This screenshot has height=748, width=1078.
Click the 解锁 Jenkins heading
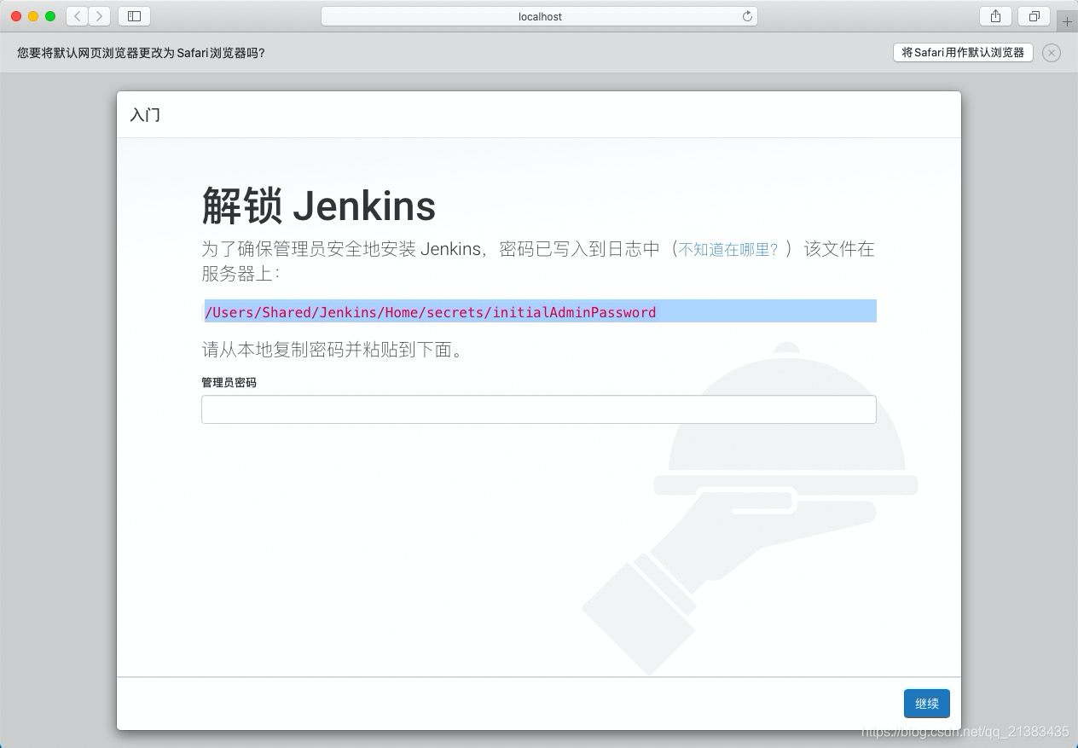pyautogui.click(x=319, y=206)
